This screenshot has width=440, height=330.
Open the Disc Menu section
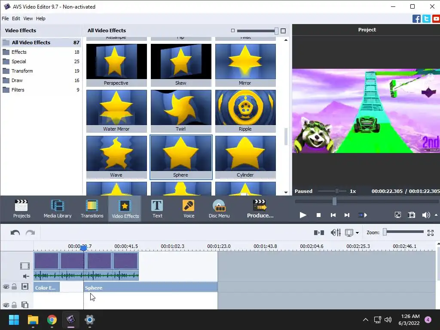click(x=219, y=209)
